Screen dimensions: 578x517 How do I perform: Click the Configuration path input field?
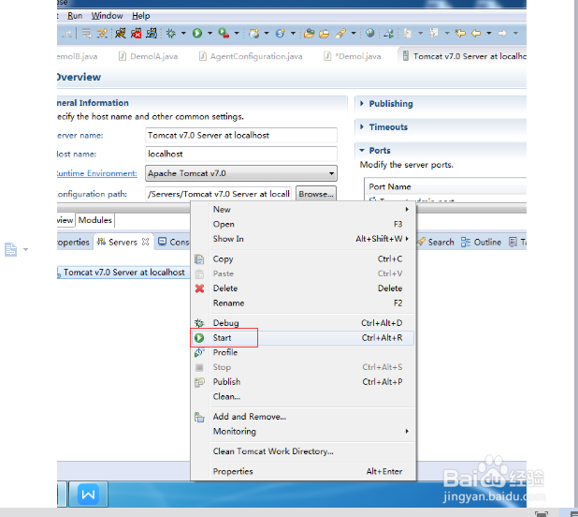coord(218,194)
